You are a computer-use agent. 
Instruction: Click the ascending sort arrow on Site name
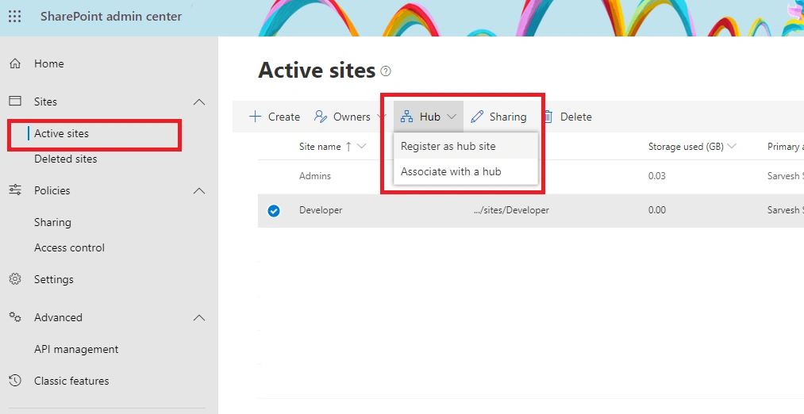[x=348, y=147]
